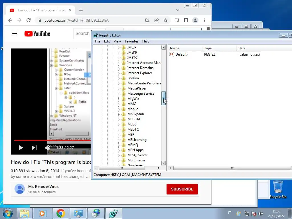Expand the IMEJP registry key
Image resolution: width=292 pixels, height=219 pixels.
click(x=119, y=48)
